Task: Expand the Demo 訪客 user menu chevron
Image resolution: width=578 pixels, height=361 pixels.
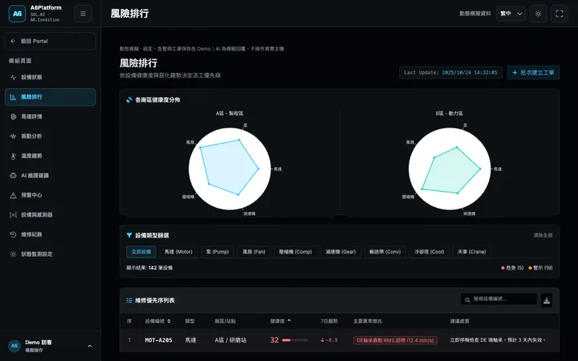Action: click(90, 346)
